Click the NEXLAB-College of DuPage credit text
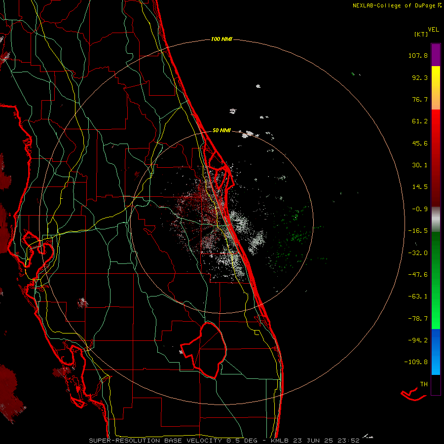Image resolution: width=444 pixels, height=444 pixels. pos(394,5)
